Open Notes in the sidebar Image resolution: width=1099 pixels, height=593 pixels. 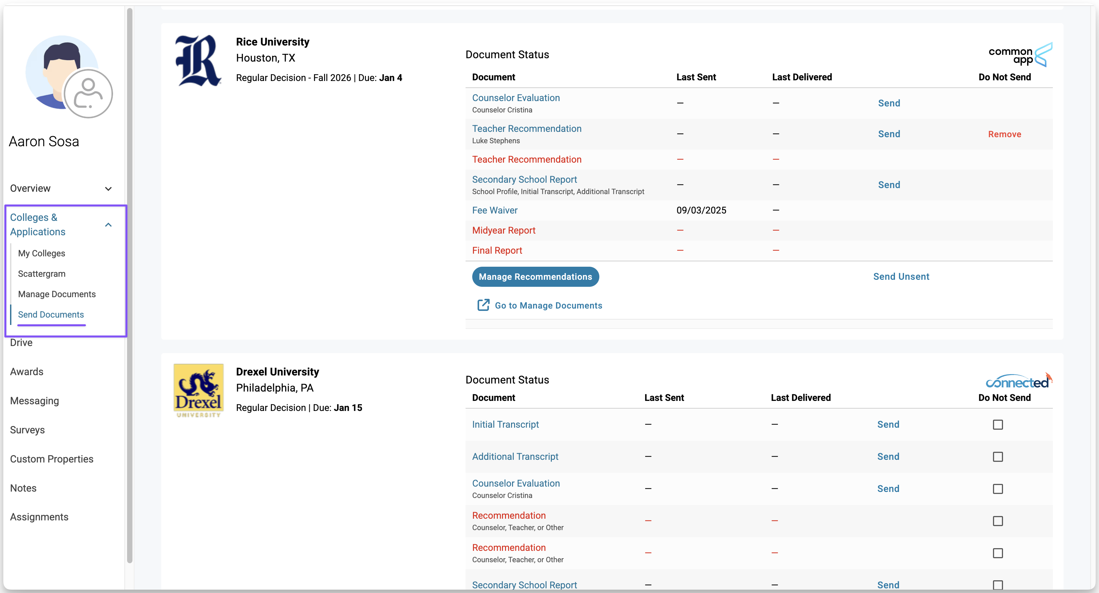click(23, 488)
